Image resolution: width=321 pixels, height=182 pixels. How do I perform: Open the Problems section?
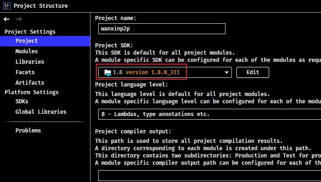coord(28,130)
